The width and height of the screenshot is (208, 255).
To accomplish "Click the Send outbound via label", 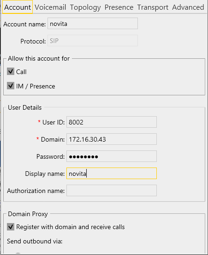I will click(x=35, y=241).
